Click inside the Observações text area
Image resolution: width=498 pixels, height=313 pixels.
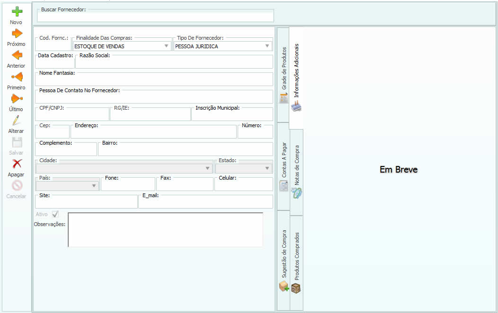[x=165, y=230]
